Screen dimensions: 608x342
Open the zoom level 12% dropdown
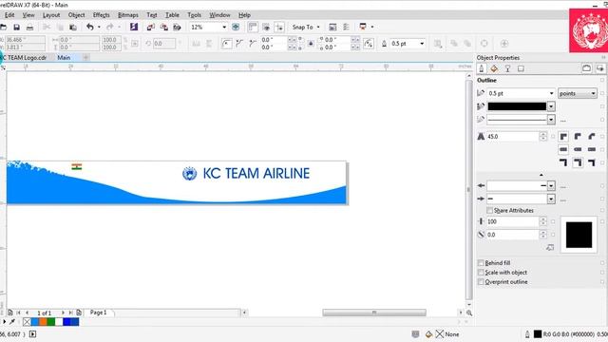224,28
